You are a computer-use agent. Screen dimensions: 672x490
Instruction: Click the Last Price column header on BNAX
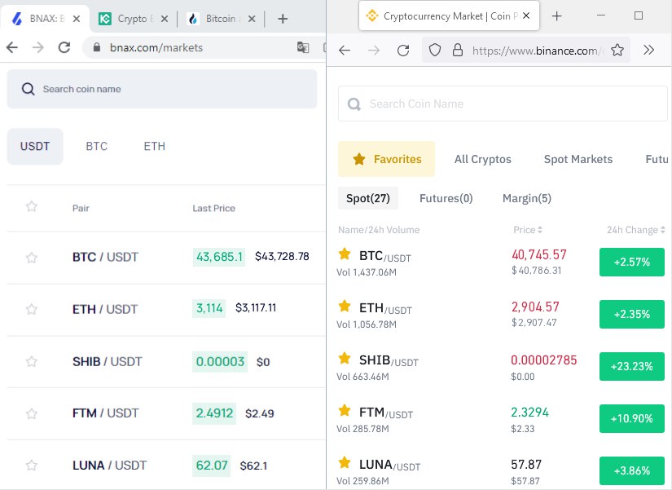click(x=214, y=208)
